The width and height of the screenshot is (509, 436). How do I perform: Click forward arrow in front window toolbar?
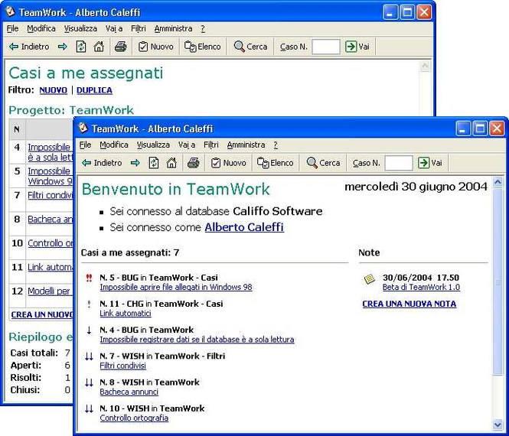pos(135,163)
